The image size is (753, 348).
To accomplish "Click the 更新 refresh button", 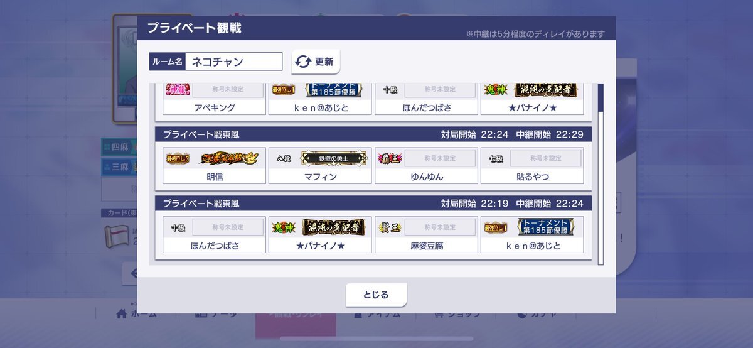I will pos(316,62).
